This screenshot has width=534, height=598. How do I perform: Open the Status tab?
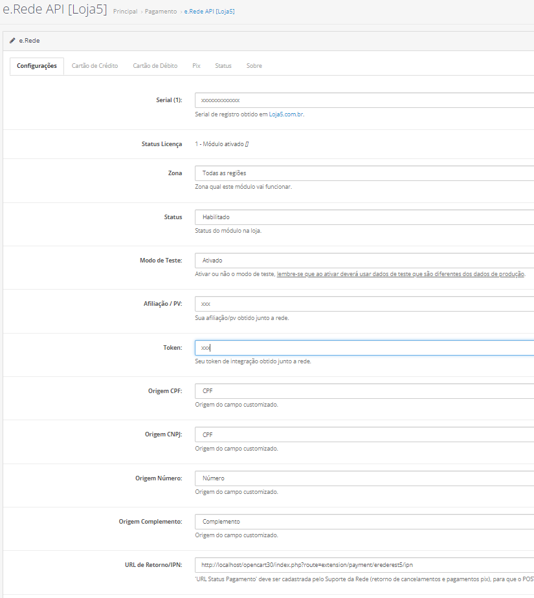[223, 66]
